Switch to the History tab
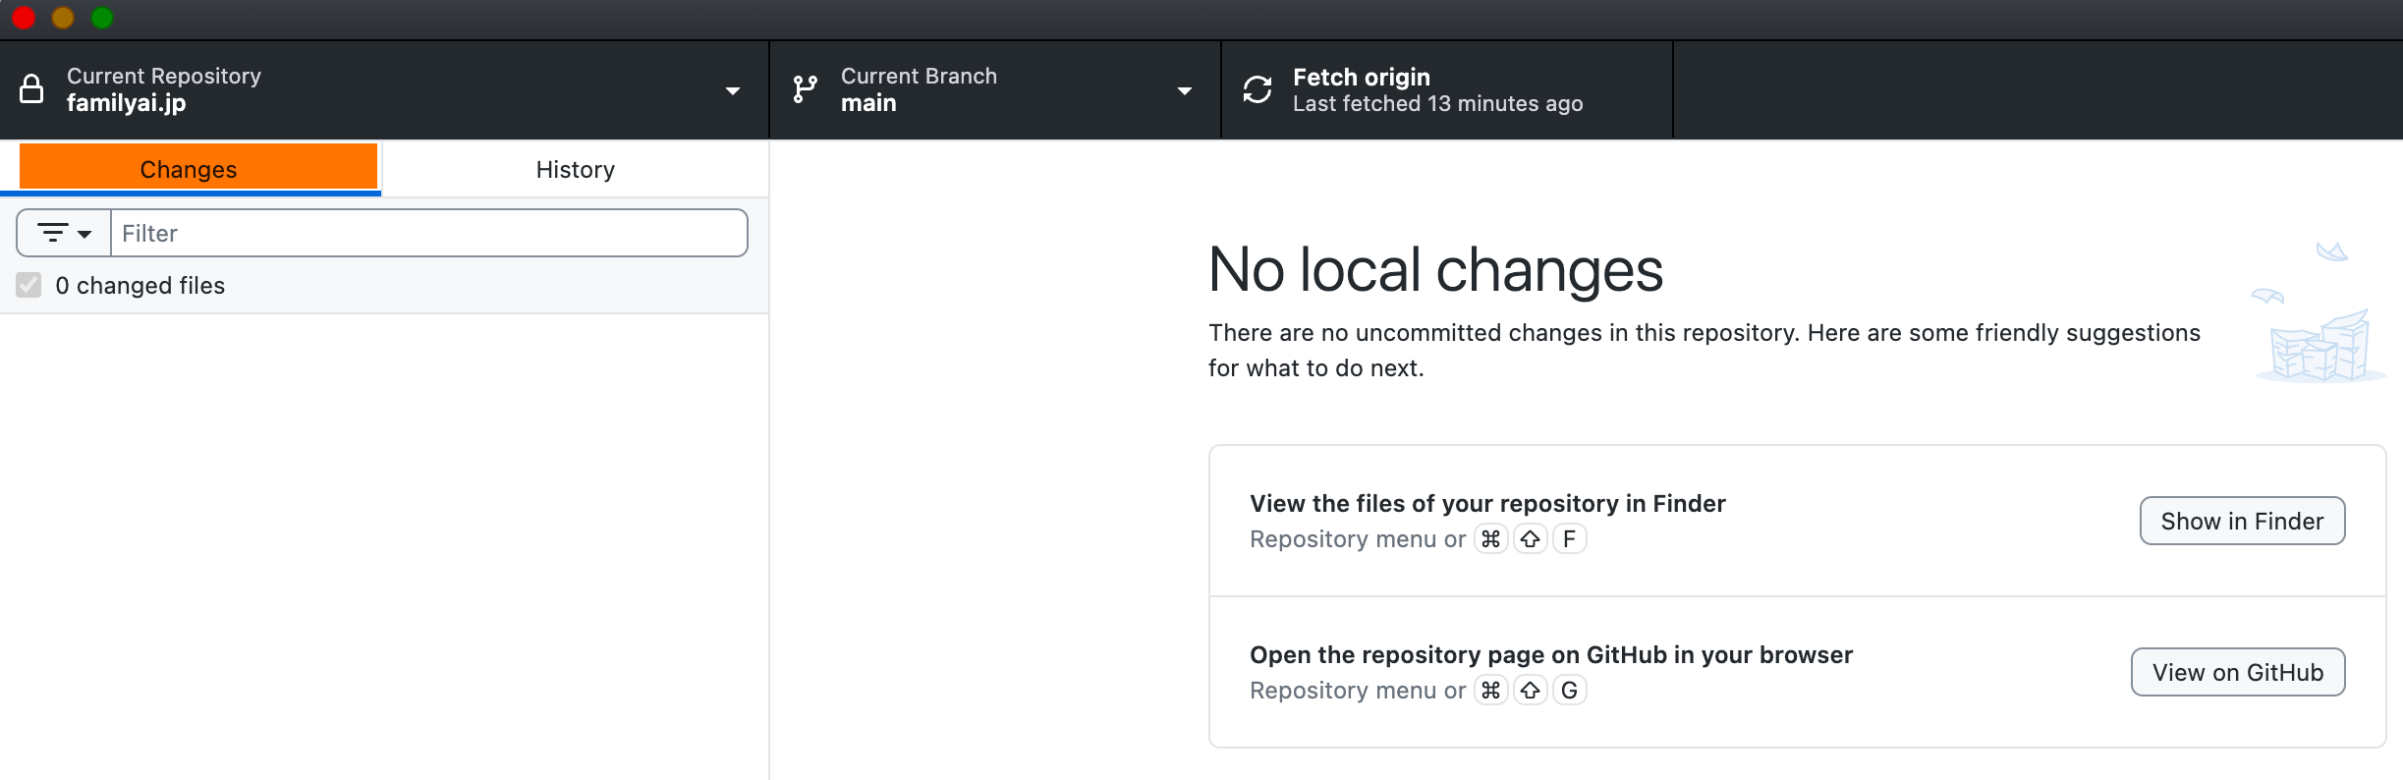 point(576,169)
